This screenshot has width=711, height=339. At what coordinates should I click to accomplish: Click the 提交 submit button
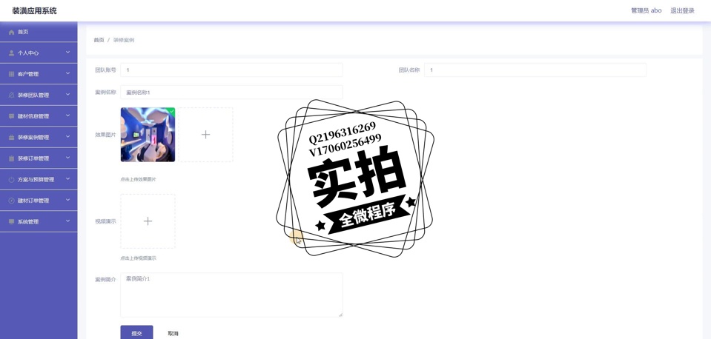click(x=136, y=332)
